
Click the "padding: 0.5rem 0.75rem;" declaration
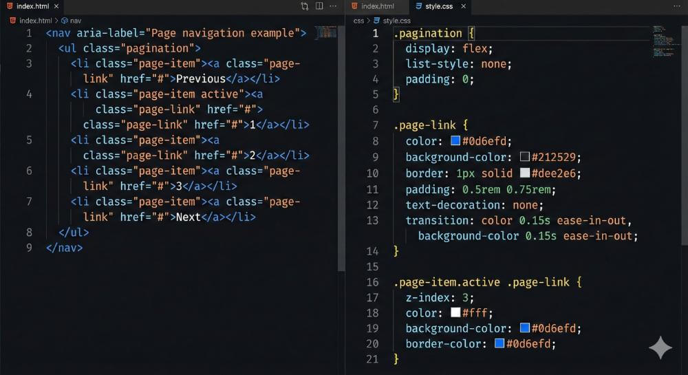(480, 190)
